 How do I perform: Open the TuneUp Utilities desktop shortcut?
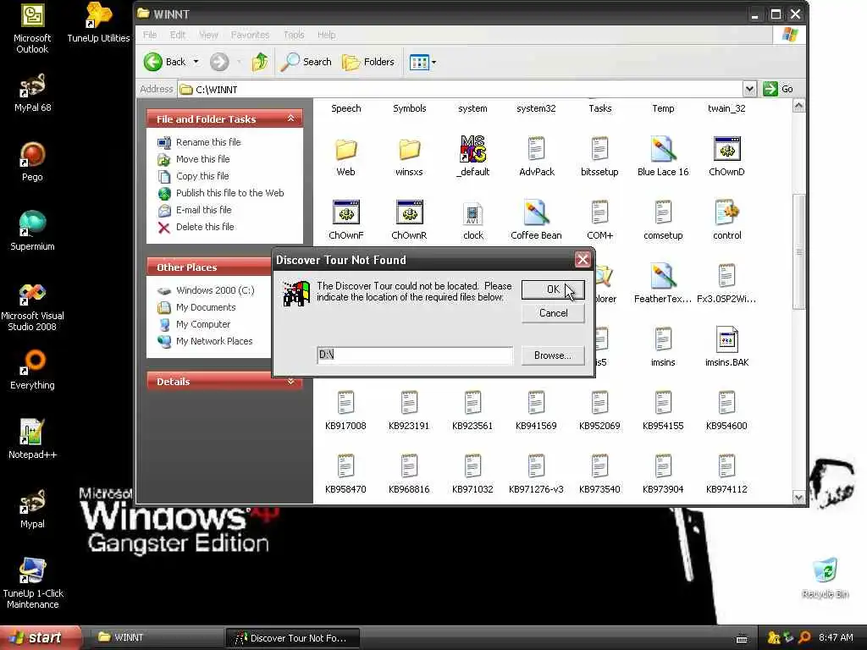tap(98, 23)
